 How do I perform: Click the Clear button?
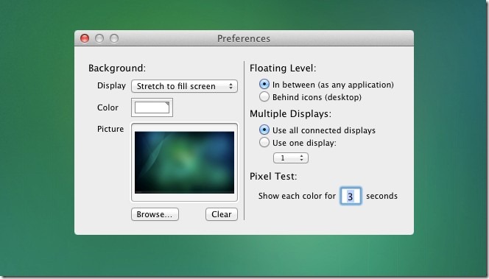pos(222,214)
